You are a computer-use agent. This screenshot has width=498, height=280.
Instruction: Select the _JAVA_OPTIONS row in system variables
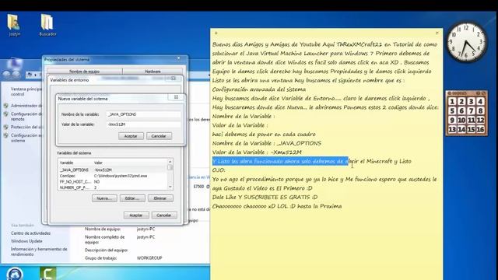pyautogui.click(x=113, y=170)
